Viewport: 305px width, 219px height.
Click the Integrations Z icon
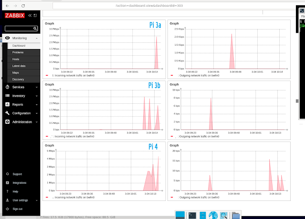tap(7, 182)
